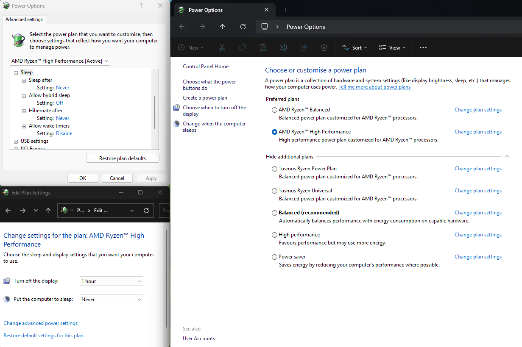The width and height of the screenshot is (522, 347).
Task: Click Cancel in Advanced settings dialog
Action: click(x=117, y=178)
